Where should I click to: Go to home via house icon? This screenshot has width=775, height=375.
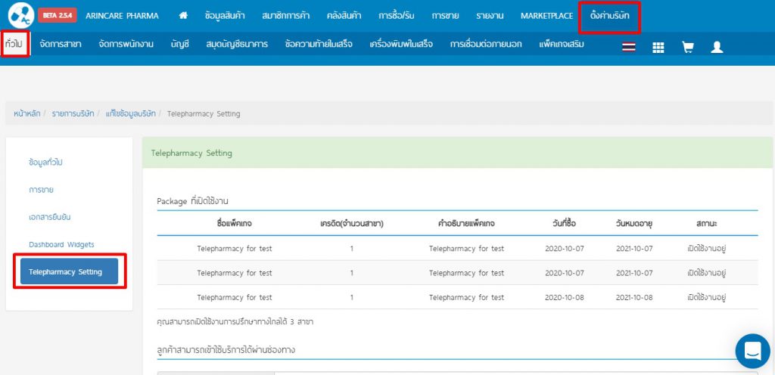(183, 16)
